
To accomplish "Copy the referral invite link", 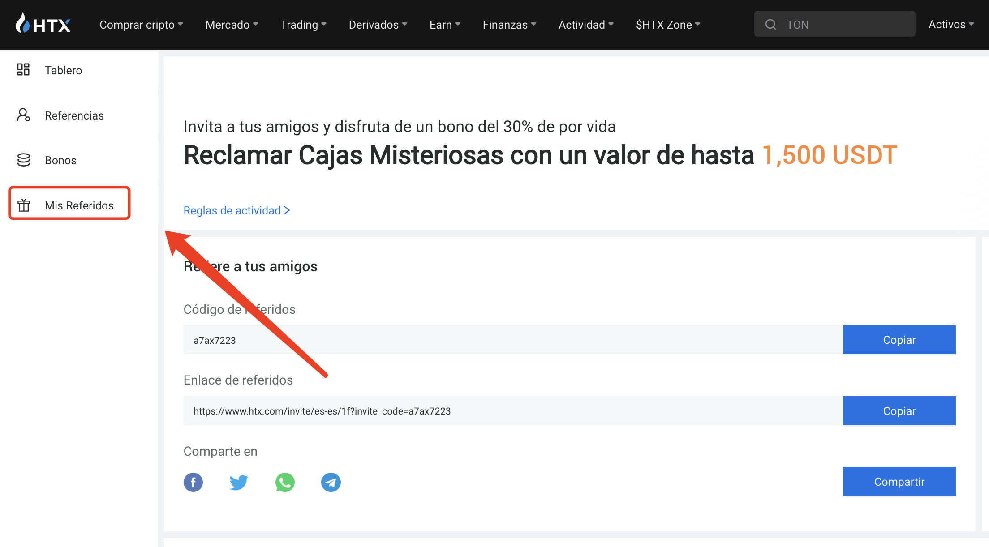I will pos(899,410).
